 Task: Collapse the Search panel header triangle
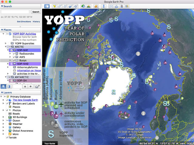pos(2,6)
